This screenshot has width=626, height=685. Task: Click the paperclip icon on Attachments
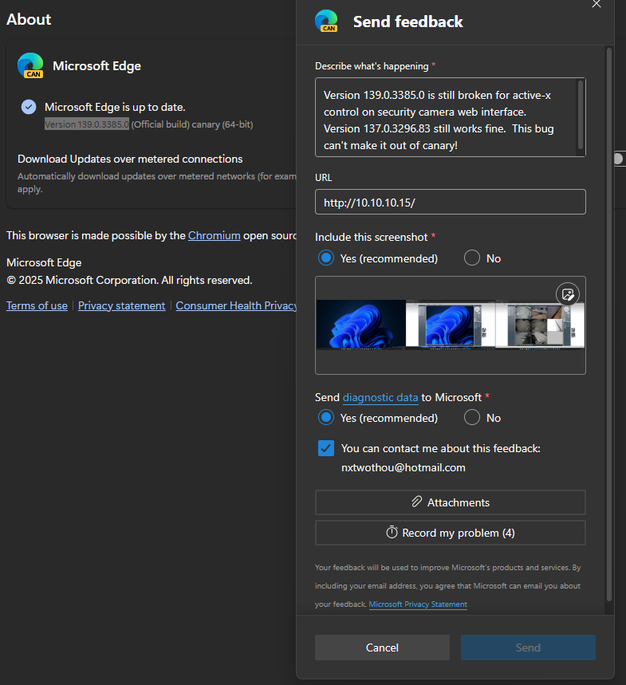coord(417,502)
